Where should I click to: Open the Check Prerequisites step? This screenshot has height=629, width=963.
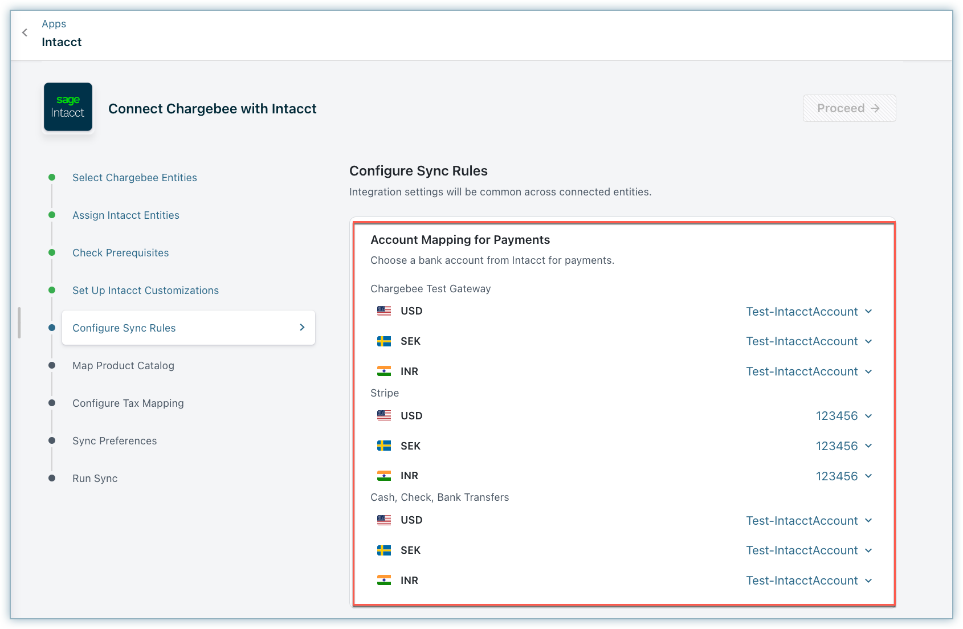(x=121, y=253)
